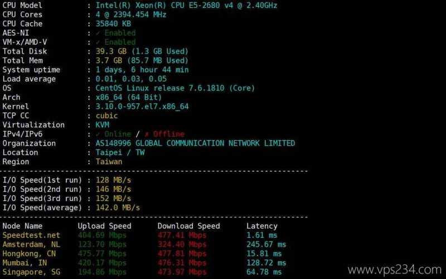Click the CPU Model value text
Viewport: 446px width, 279px height.
tap(186, 5)
